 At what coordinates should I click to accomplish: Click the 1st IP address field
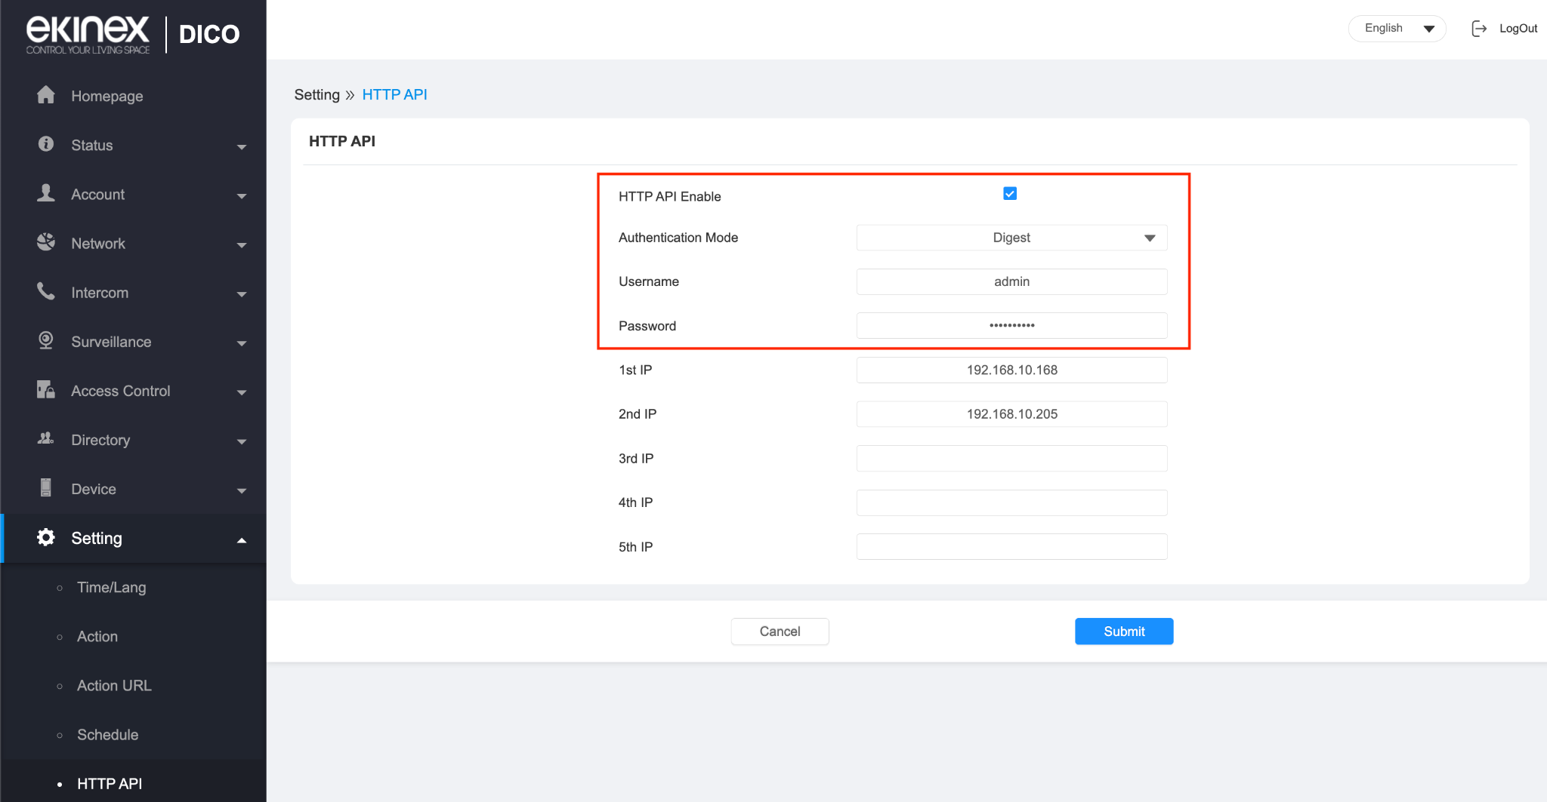tap(1011, 370)
